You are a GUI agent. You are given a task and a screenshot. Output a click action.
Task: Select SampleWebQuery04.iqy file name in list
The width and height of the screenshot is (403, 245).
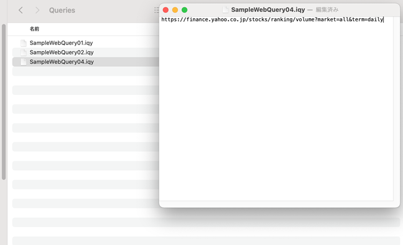[62, 62]
